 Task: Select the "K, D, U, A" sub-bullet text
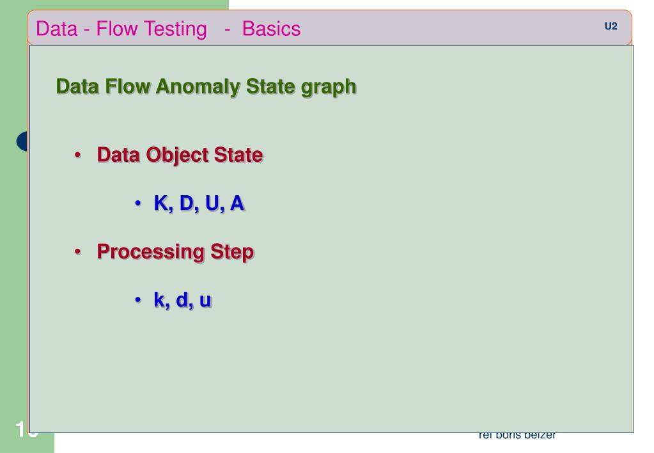(199, 203)
